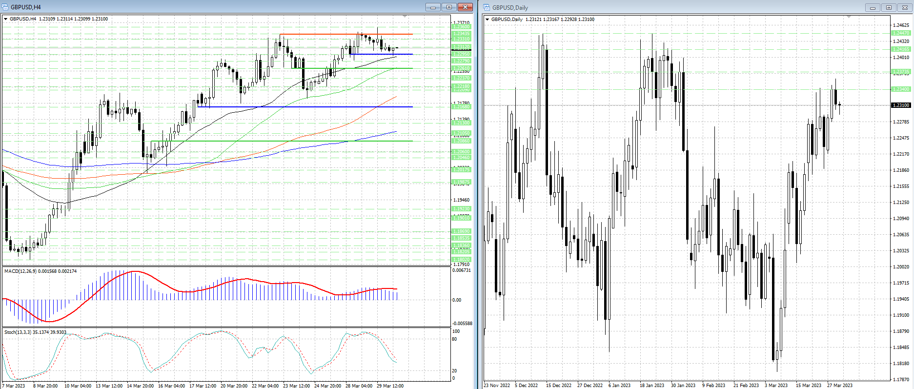This screenshot has width=914, height=389.
Task: Expand the GBPUSD,H4 one-click trading arrow
Action: [6, 19]
